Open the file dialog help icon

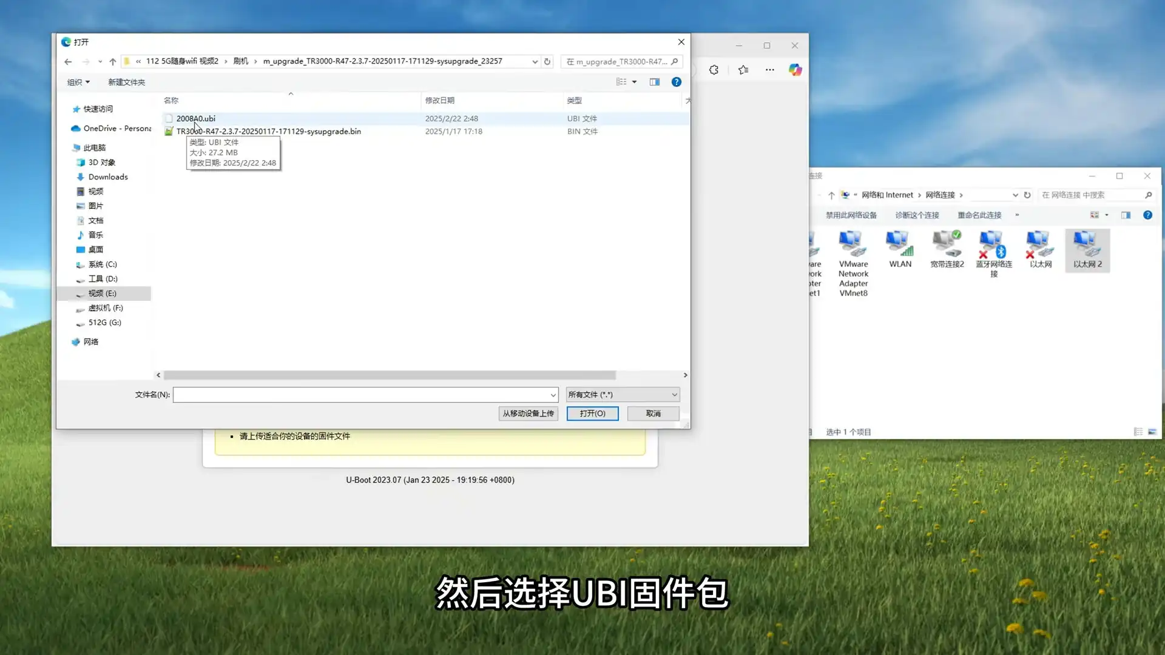pyautogui.click(x=676, y=82)
